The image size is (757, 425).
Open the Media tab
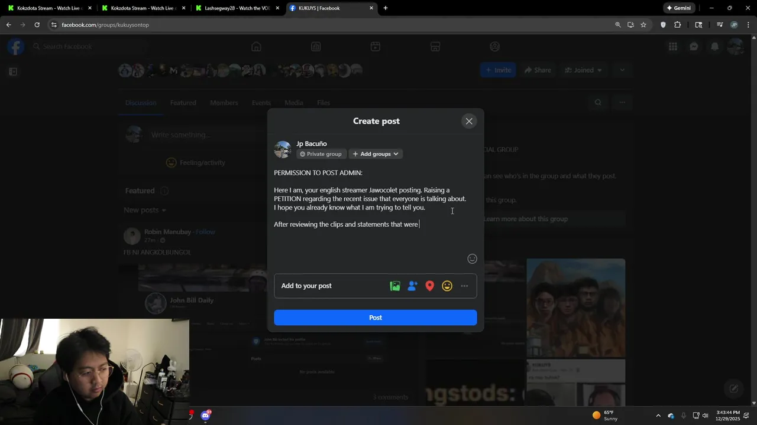point(293,103)
